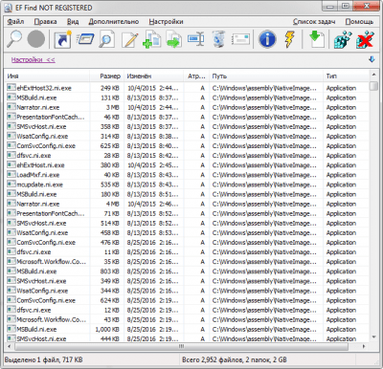Collapse settings via Настройки << link
Screen dimensions: 383x369
[34, 59]
